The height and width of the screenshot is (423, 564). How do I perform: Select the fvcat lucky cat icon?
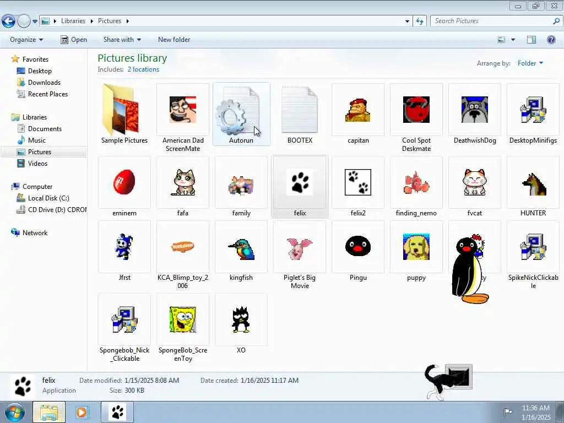(x=474, y=182)
